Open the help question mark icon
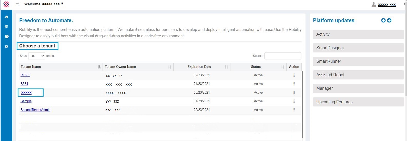The width and height of the screenshot is (407, 141). point(6,46)
